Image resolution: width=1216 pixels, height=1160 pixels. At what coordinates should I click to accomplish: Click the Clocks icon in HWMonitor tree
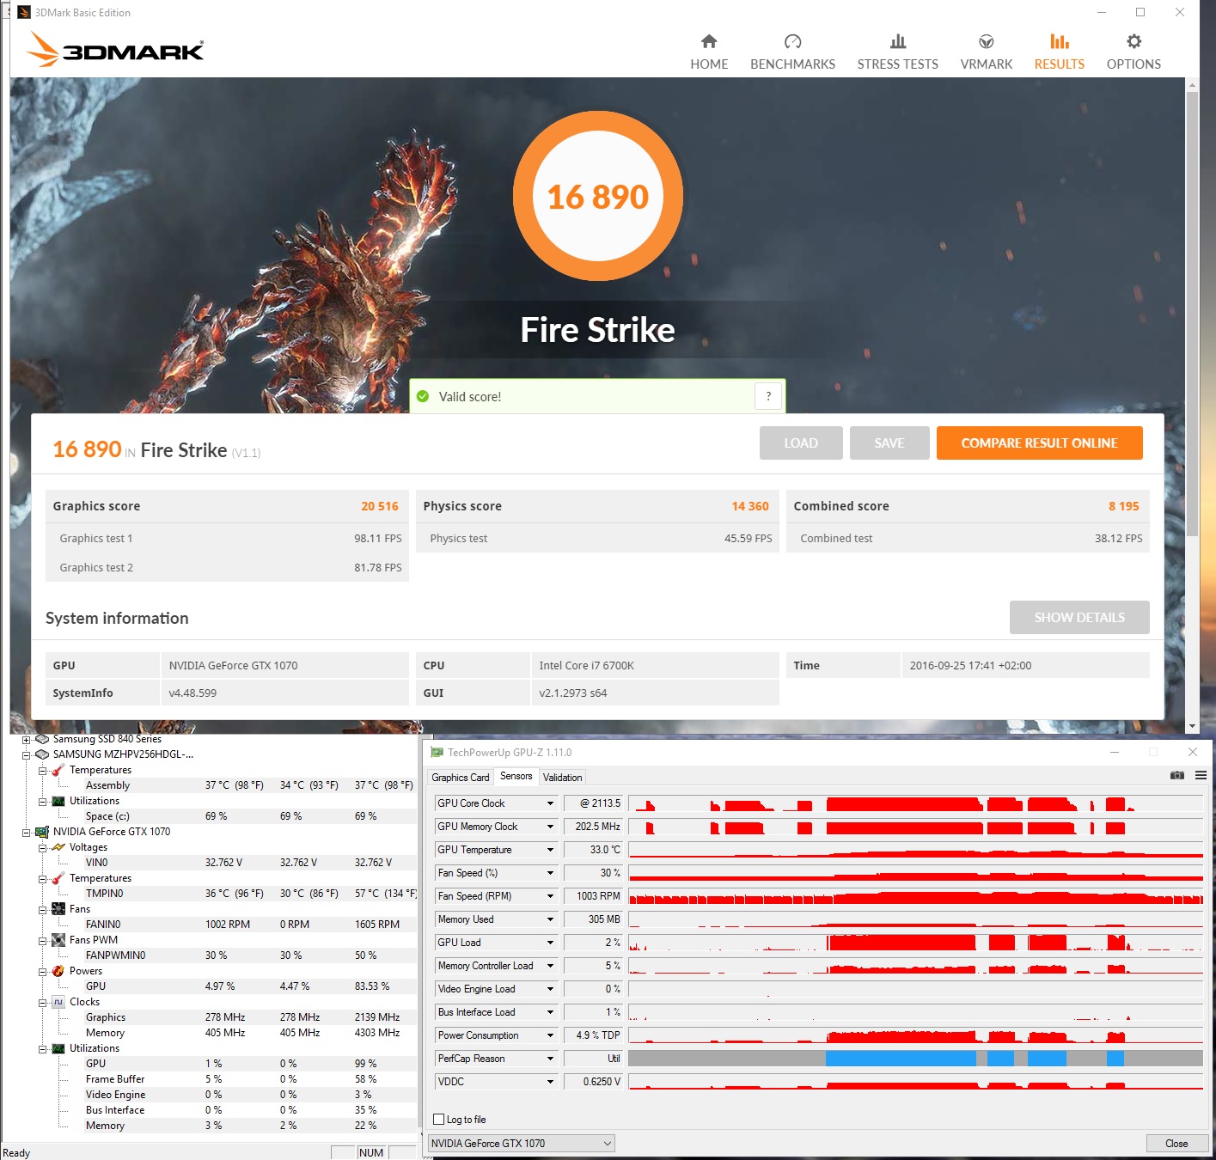click(x=58, y=1002)
